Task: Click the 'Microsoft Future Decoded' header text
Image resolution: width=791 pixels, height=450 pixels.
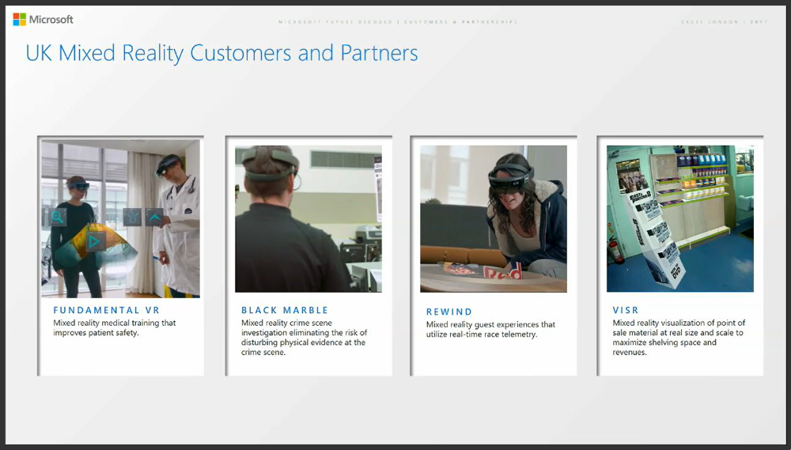Action: point(398,22)
